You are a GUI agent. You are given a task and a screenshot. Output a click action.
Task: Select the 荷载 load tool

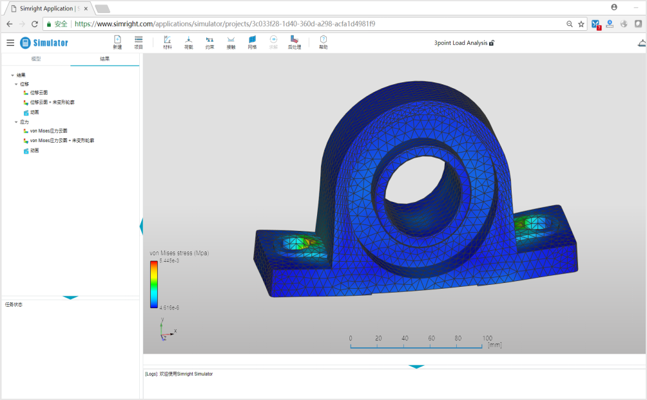189,42
